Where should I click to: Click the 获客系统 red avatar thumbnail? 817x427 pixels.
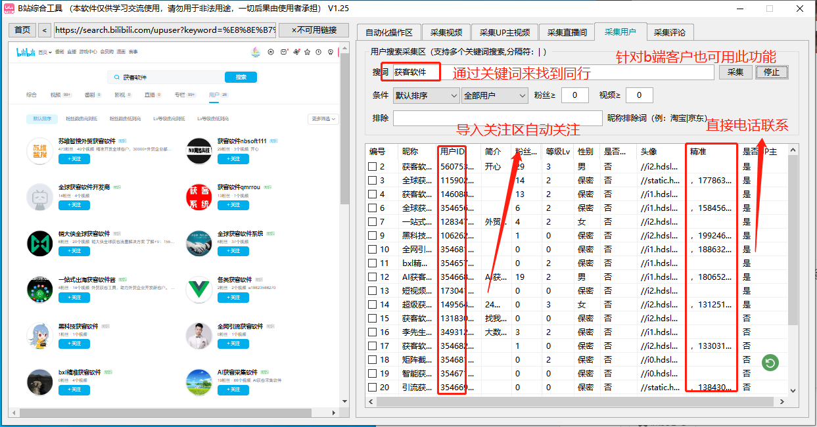tap(198, 196)
